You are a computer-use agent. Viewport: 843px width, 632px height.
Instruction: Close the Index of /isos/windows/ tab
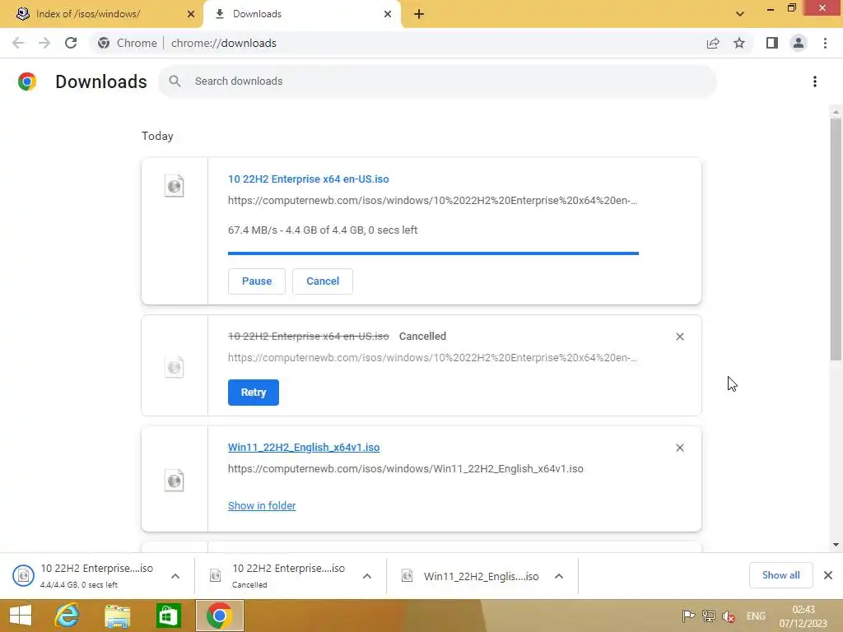coord(191,14)
